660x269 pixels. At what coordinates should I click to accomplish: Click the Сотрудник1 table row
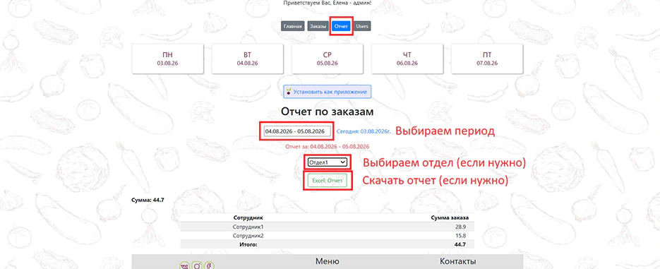(x=327, y=227)
